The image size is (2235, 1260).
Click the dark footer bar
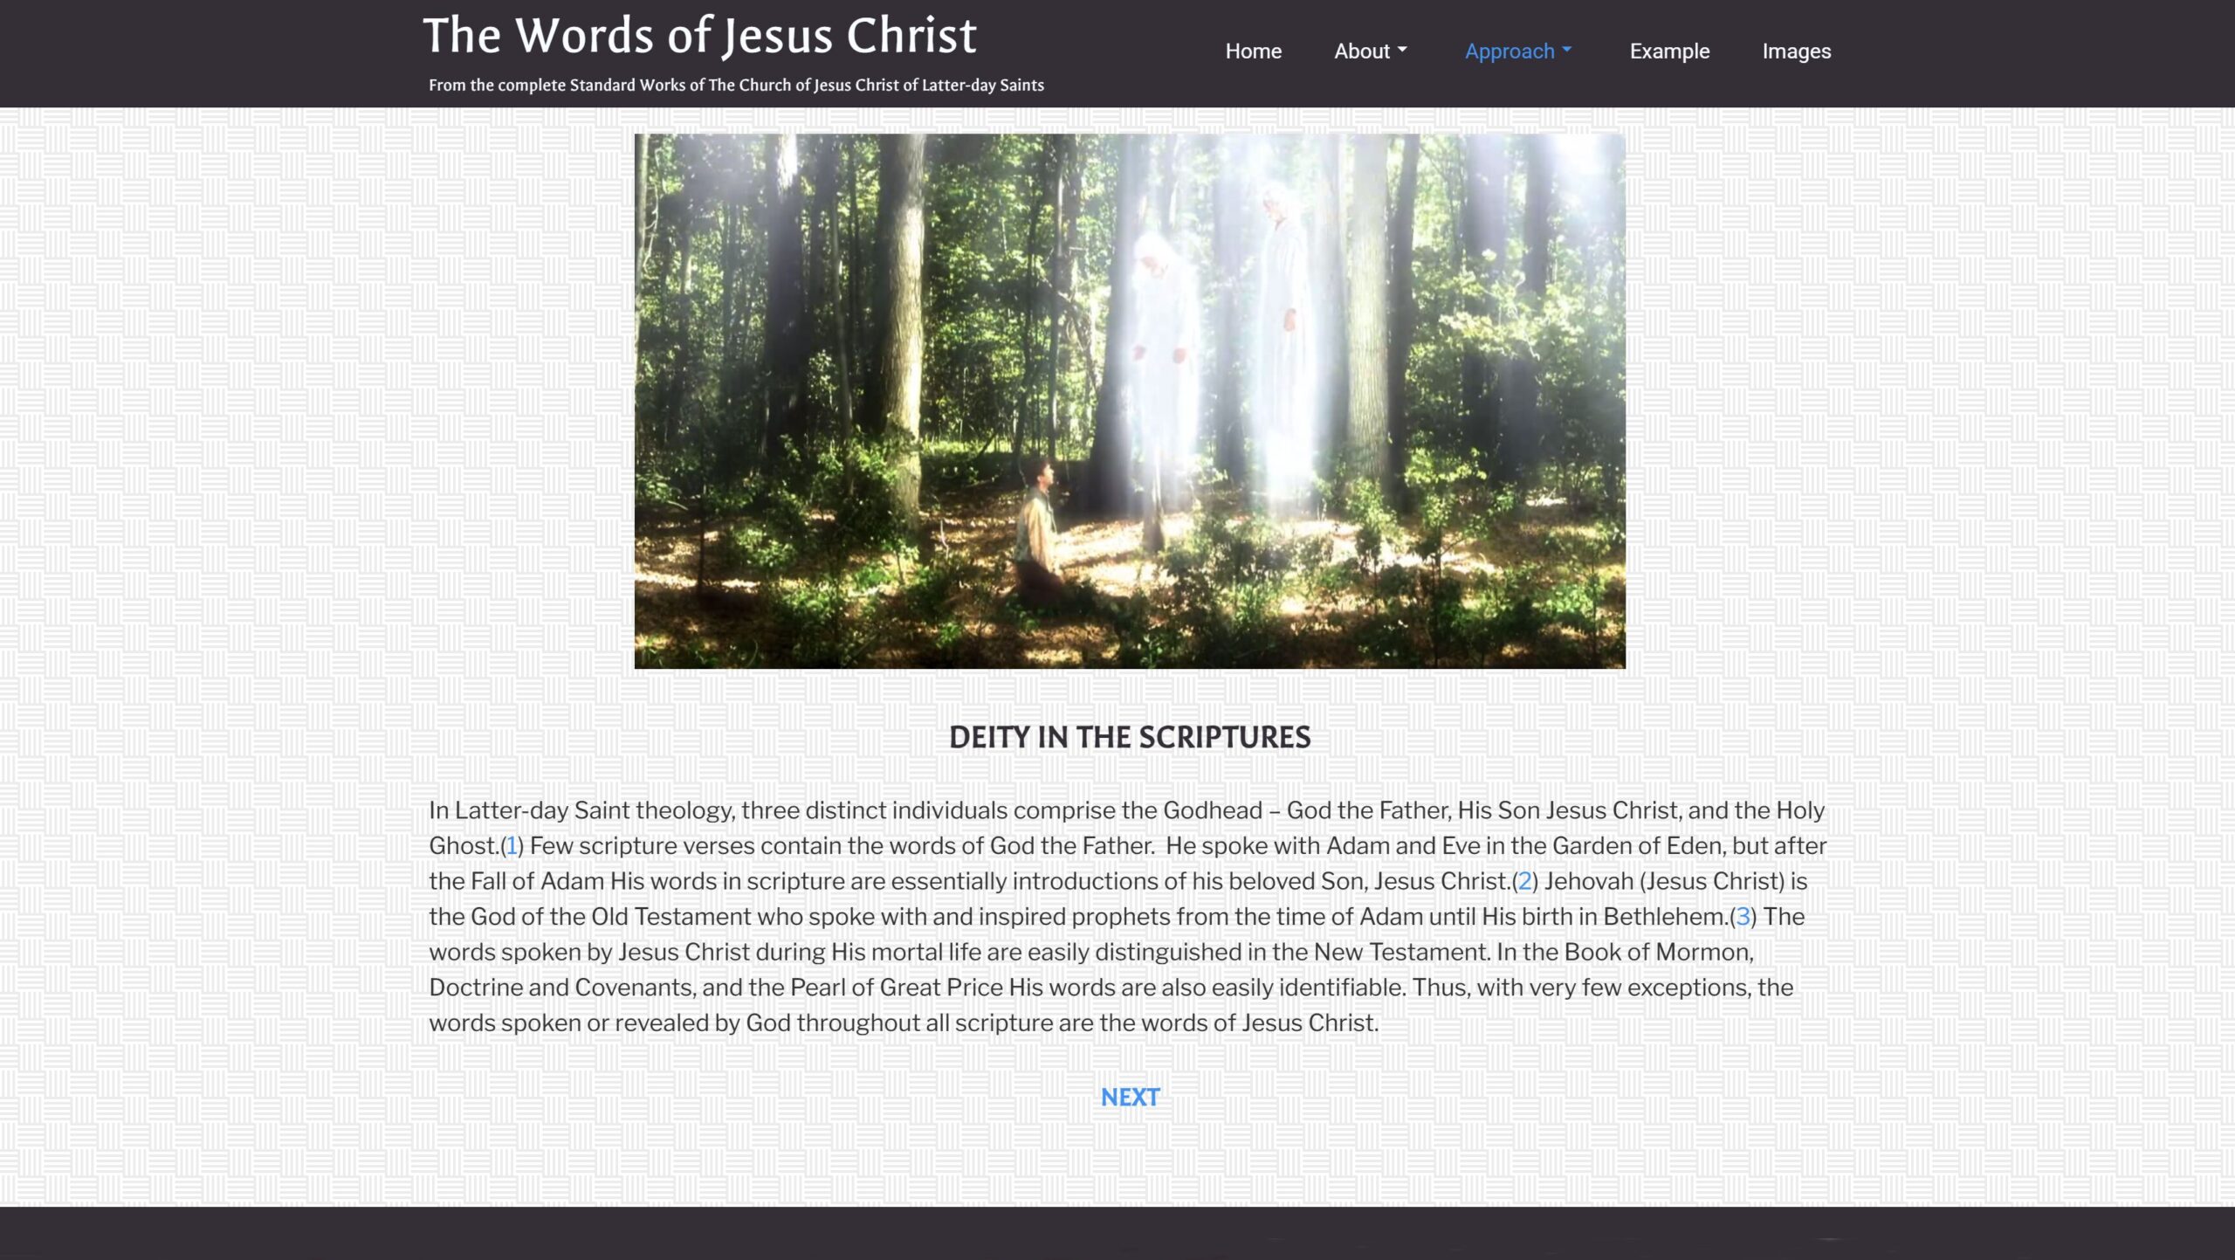point(1117,1233)
